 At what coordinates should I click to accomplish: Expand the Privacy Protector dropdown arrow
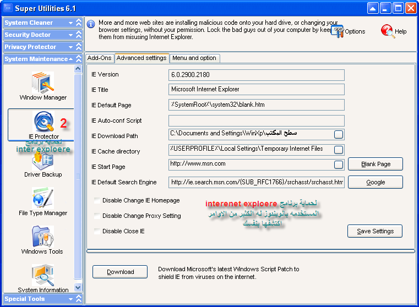coord(70,47)
